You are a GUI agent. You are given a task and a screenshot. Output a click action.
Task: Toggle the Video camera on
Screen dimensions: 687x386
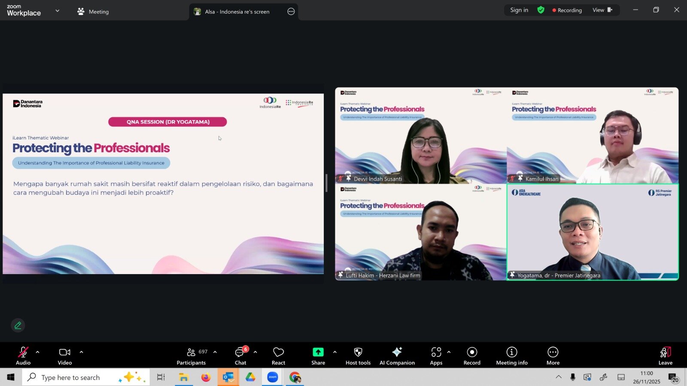(65, 356)
